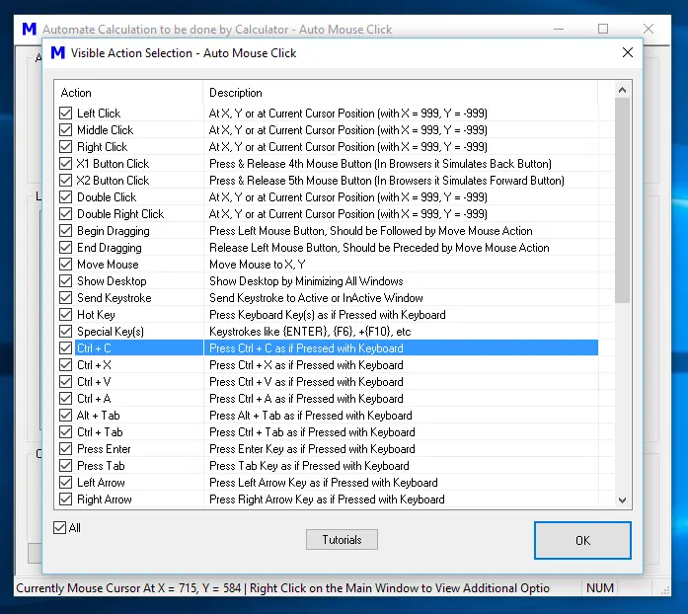Close the Visible Action Selection dialog
688x614 pixels.
[x=627, y=52]
